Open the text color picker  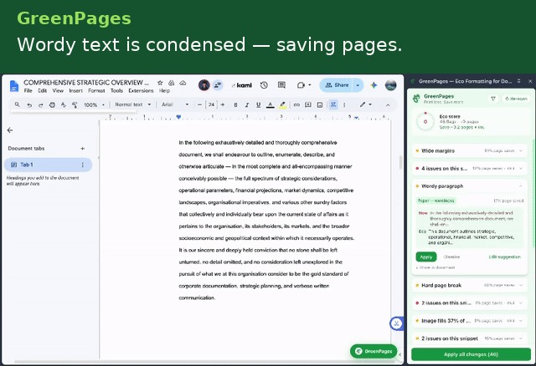point(270,104)
